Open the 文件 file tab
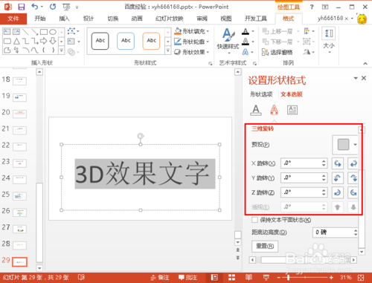Image resolution: width=372 pixels, height=283 pixels. [13, 19]
